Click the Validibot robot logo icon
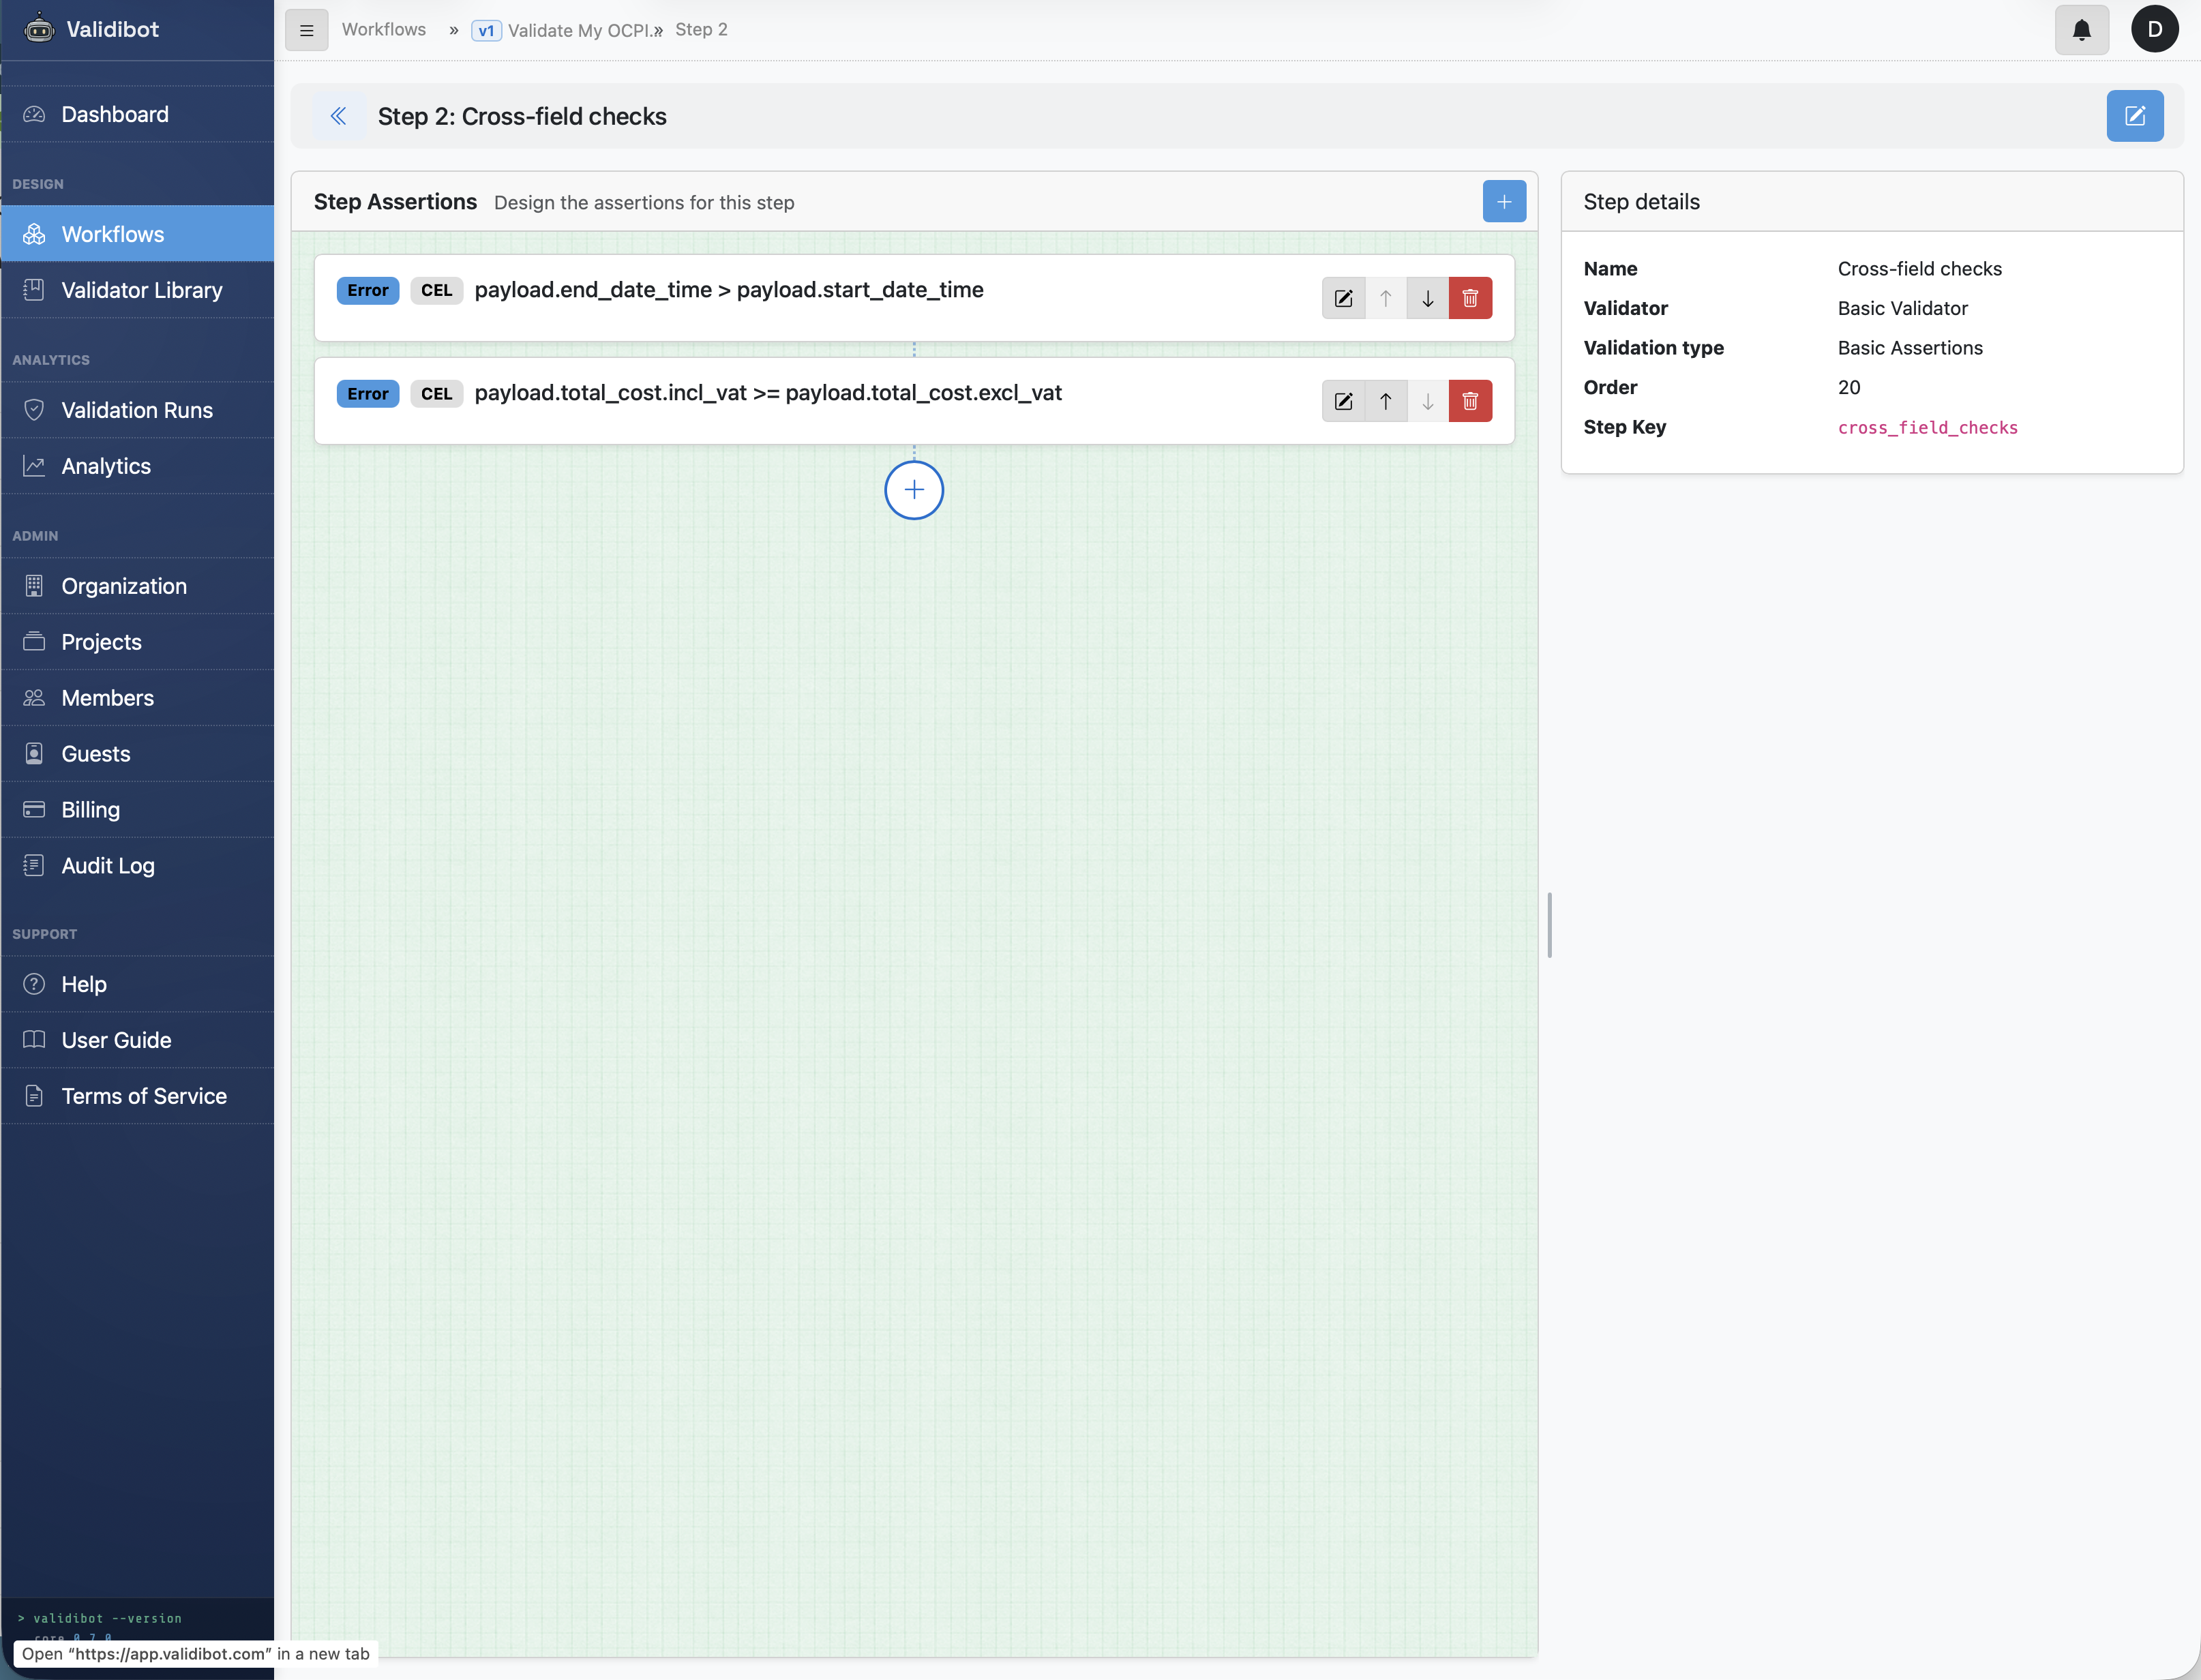The image size is (2201, 1680). point(38,28)
